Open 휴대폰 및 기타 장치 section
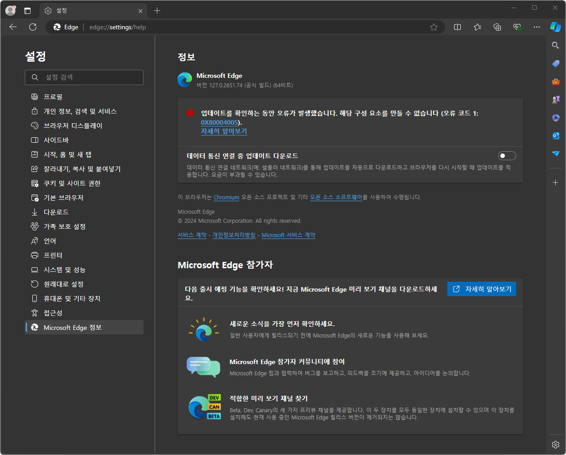 point(85,298)
